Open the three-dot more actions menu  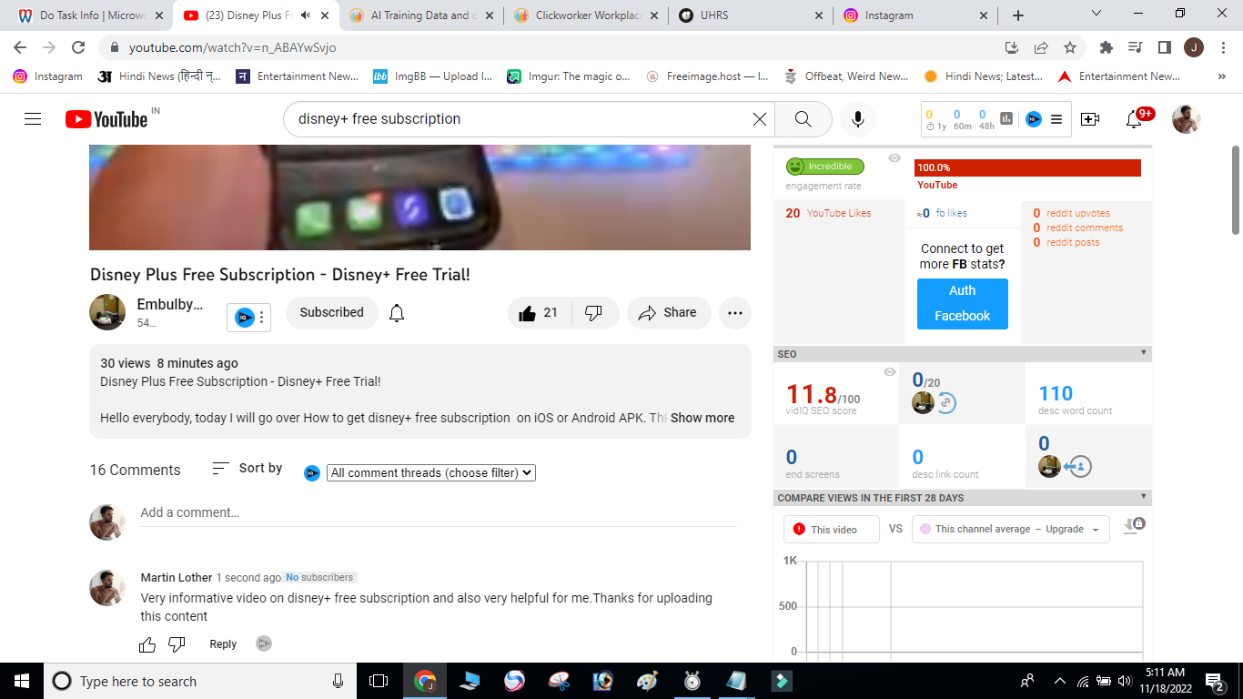(735, 313)
